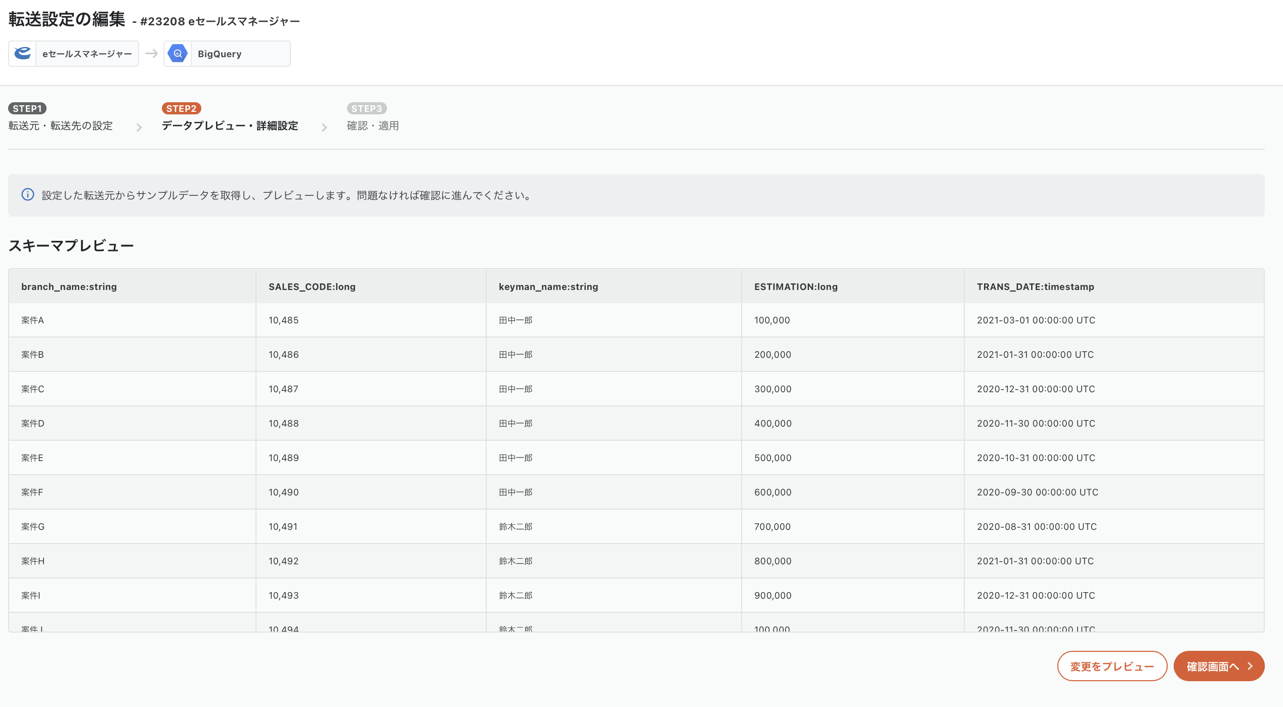Click sales code 10,493
Screen dimensions: 1283x707
coord(283,595)
